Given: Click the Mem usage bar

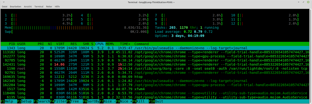Looking at the screenshot, I should point(76,27).
